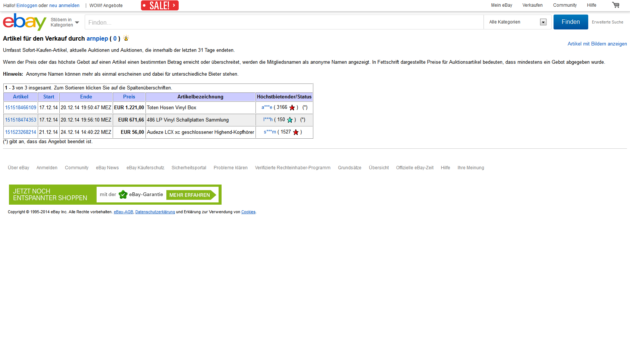Image resolution: width=630 pixels, height=337 pixels.
Task: Select the 486 LP Vinyl Schallplatten Sammlung text
Action: click(x=188, y=120)
